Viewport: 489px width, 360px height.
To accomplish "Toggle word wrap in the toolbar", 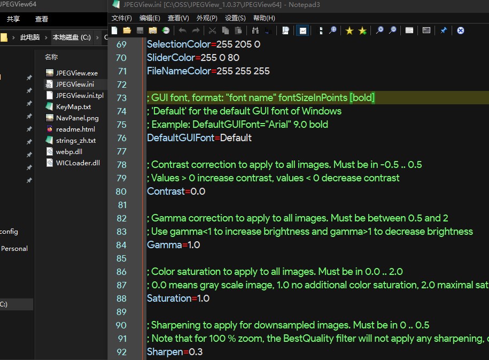I will [302, 30].
